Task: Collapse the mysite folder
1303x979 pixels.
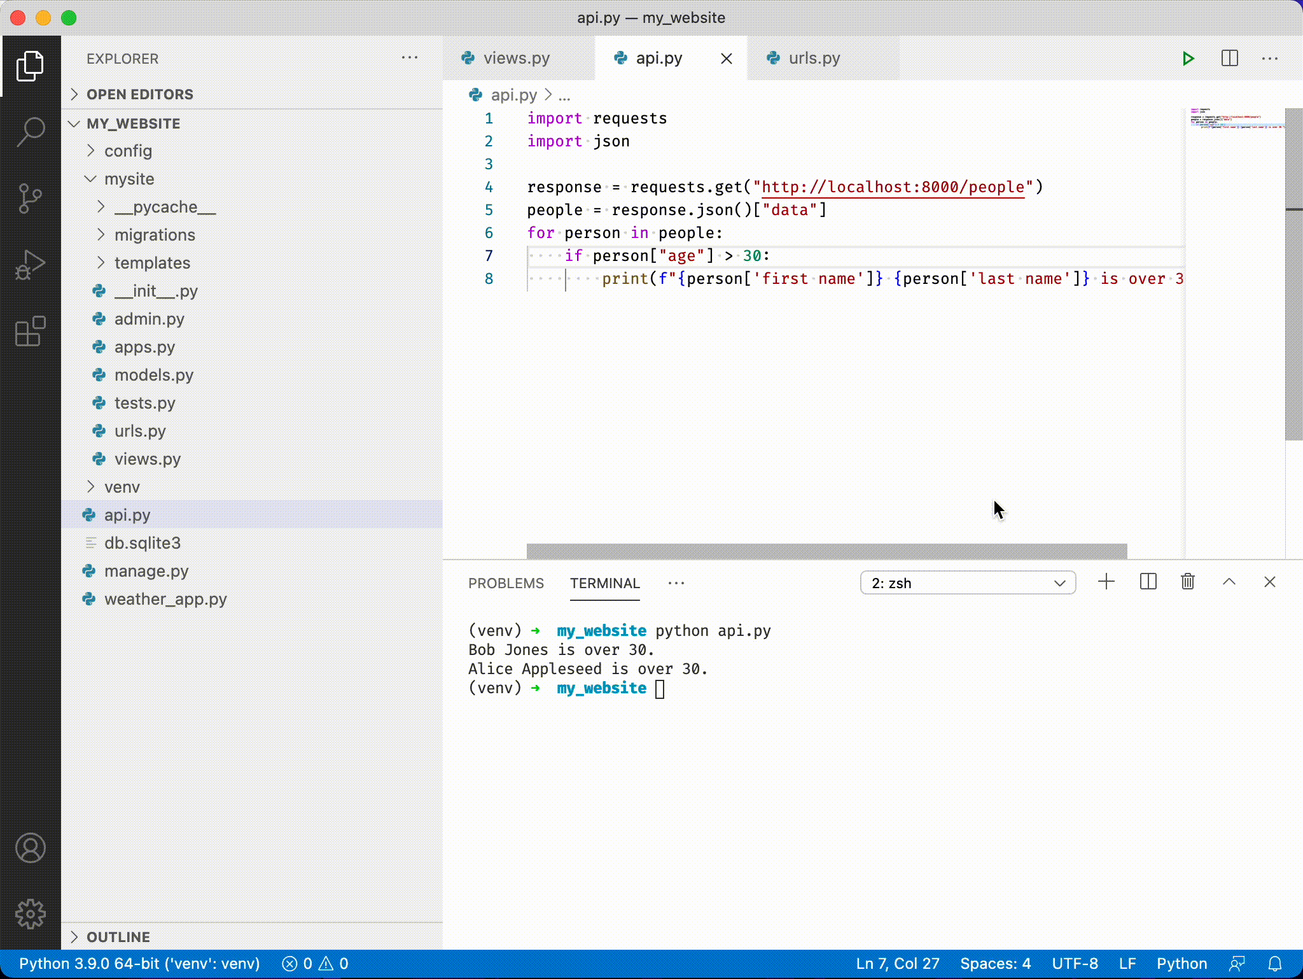Action: click(x=129, y=179)
